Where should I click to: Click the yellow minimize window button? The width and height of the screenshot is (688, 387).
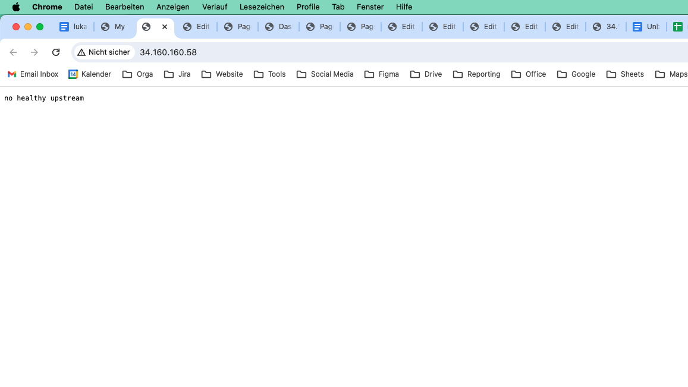tap(27, 27)
